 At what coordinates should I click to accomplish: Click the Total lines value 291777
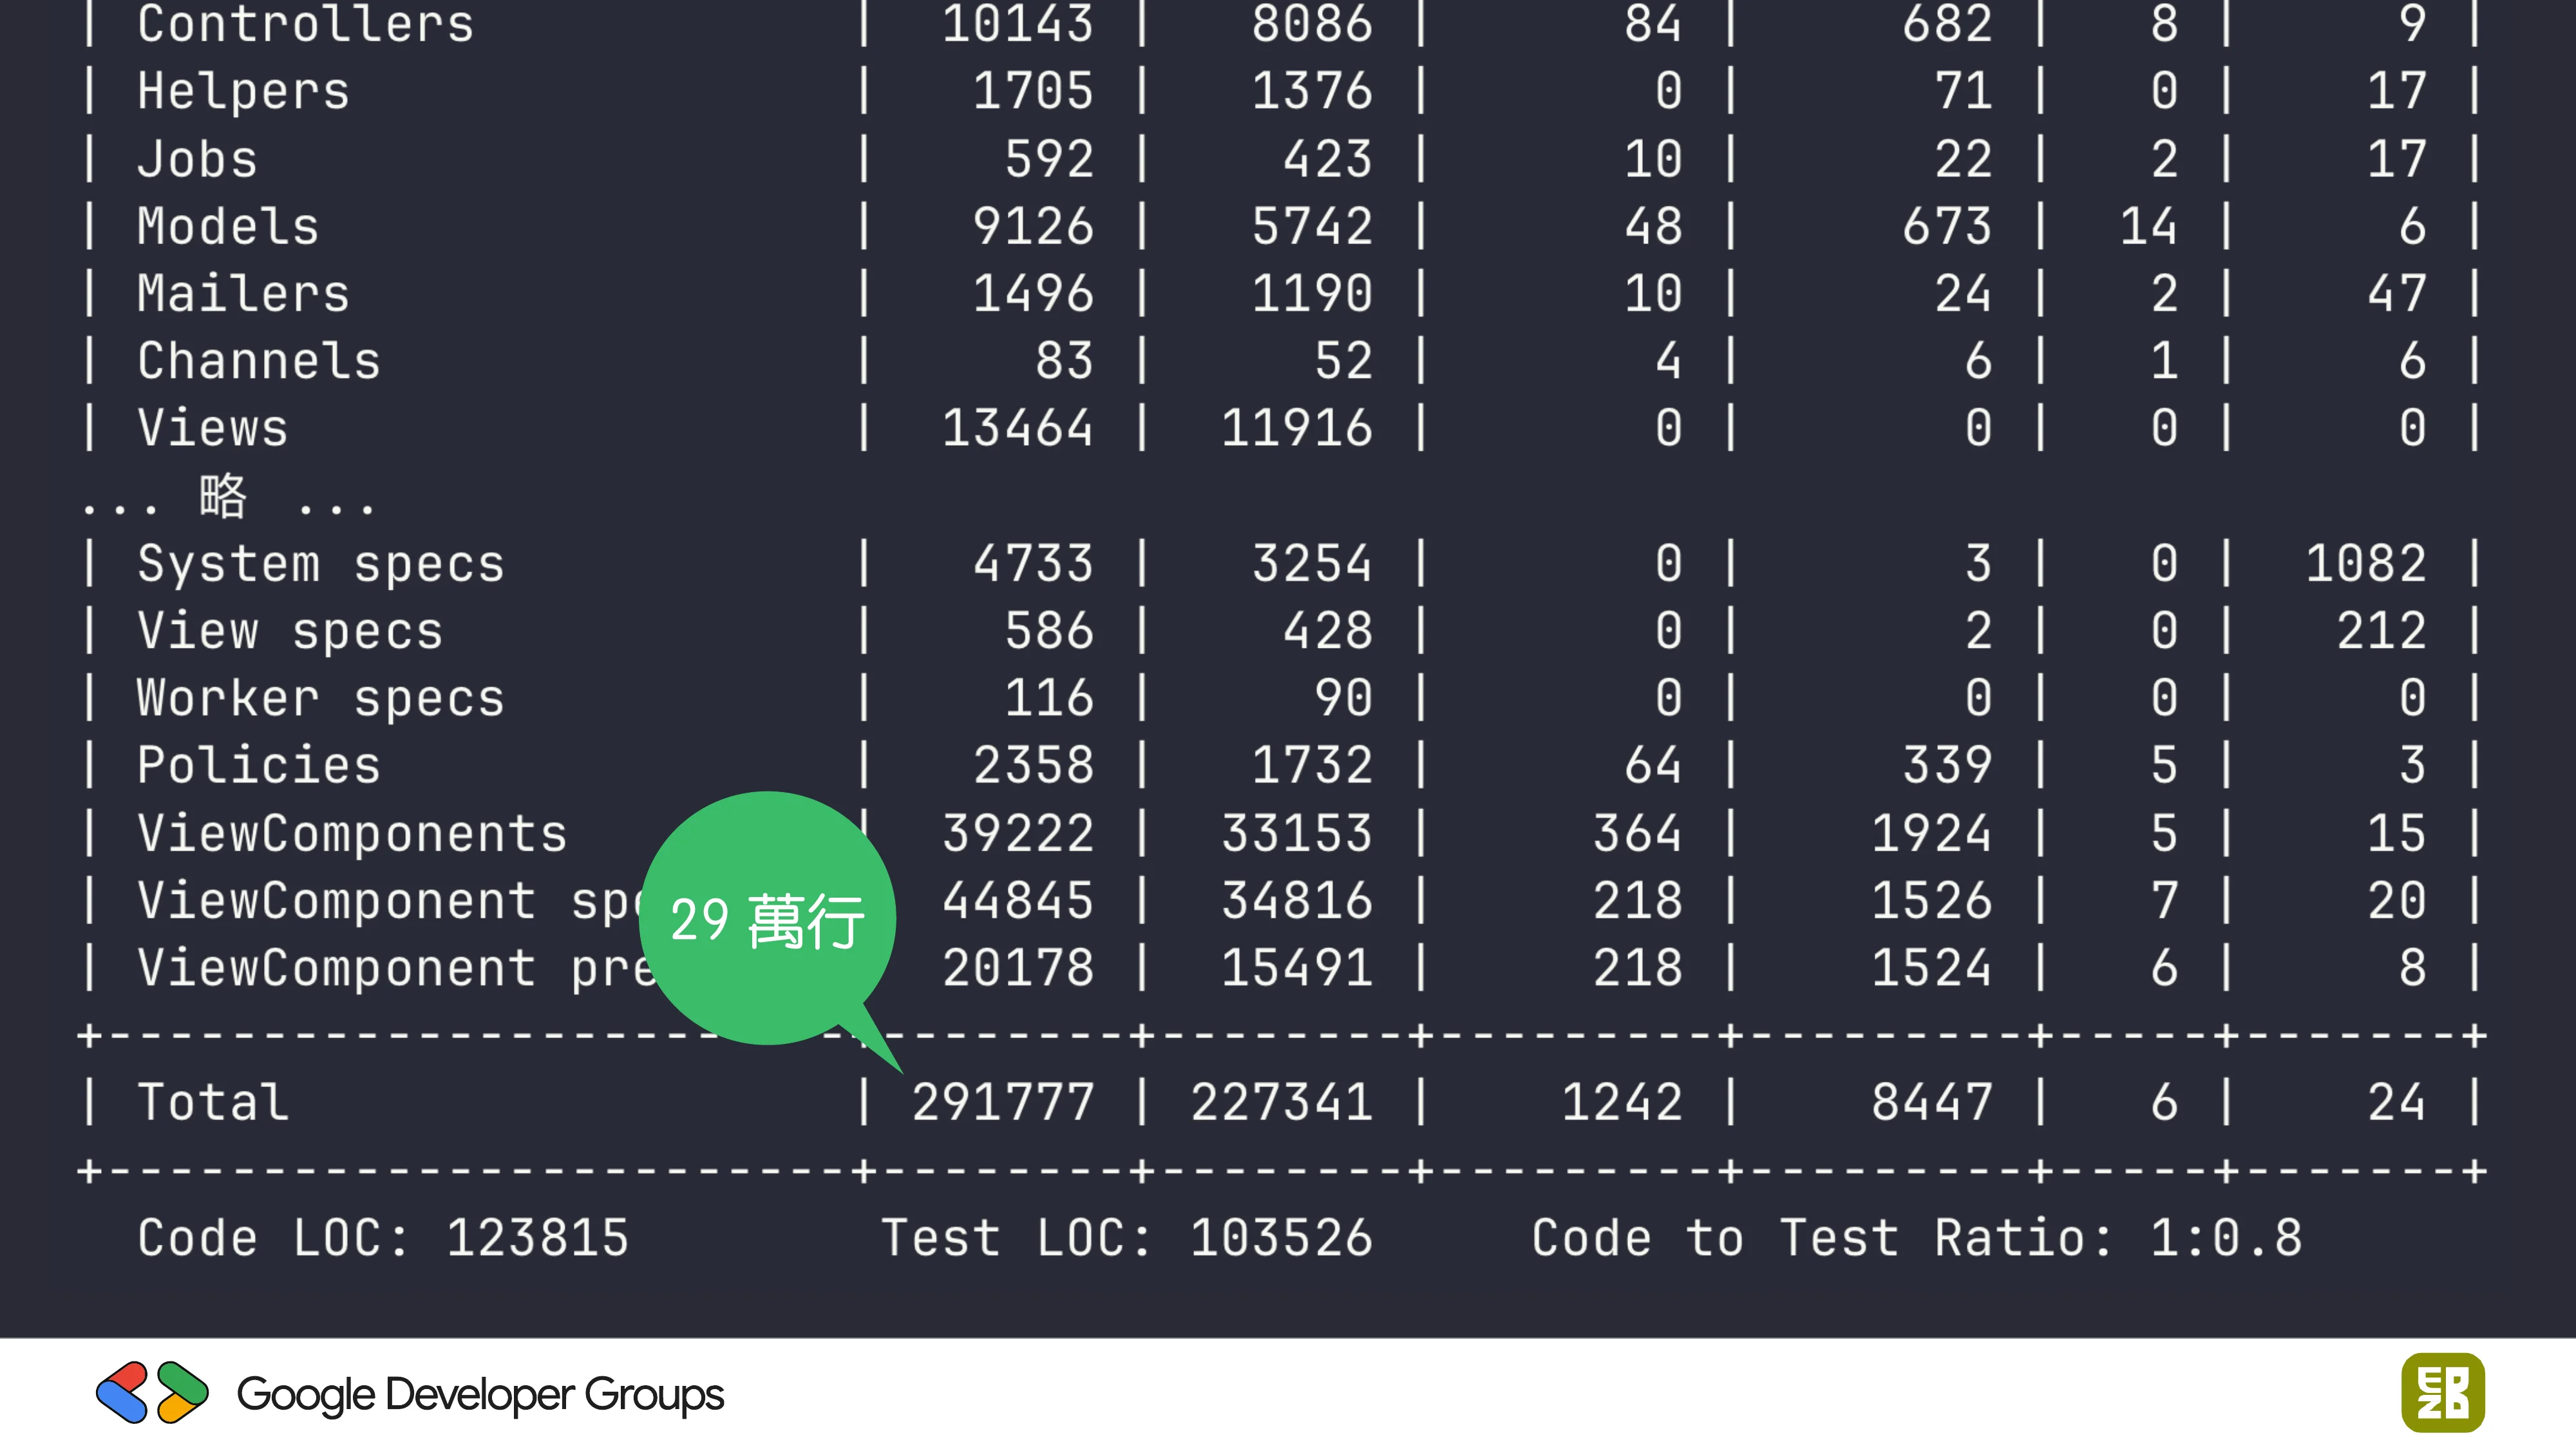click(x=1003, y=1102)
